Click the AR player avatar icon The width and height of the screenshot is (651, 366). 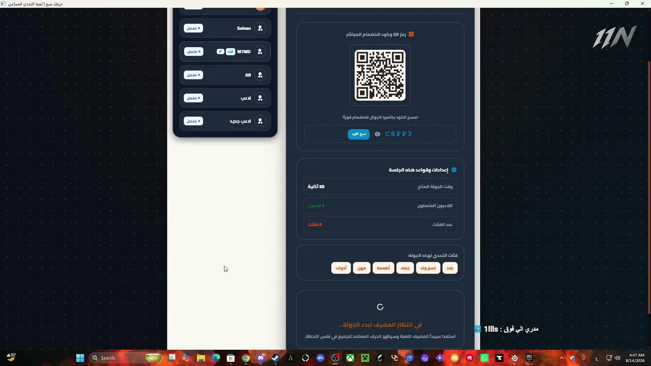point(260,75)
